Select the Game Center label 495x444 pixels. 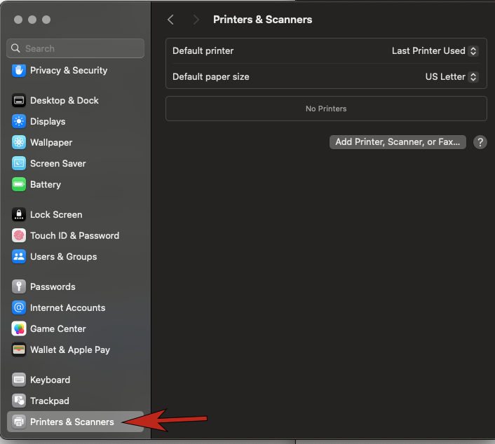58,328
